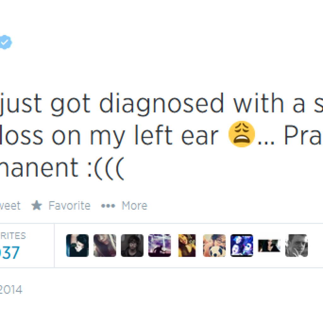Screen dimensions: 323x323
Task: Open the purple sky silhouette avatar
Action: click(x=160, y=245)
